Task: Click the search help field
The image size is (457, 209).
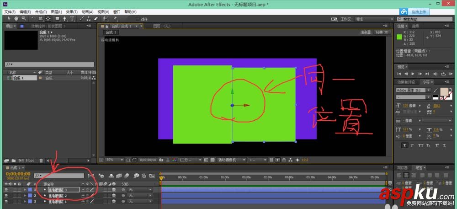Action: tap(425, 19)
